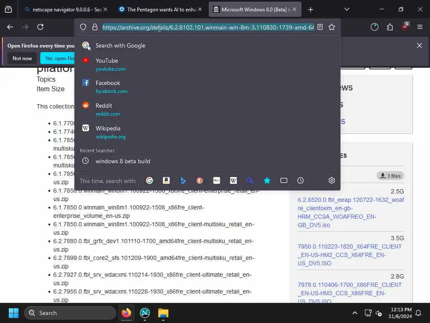Image resolution: width=430 pixels, height=323 pixels.
Task: Select the YouTube suggestion
Action: pos(207,64)
